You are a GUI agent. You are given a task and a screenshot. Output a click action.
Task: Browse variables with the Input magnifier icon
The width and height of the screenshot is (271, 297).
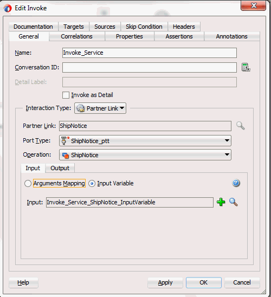point(233,202)
